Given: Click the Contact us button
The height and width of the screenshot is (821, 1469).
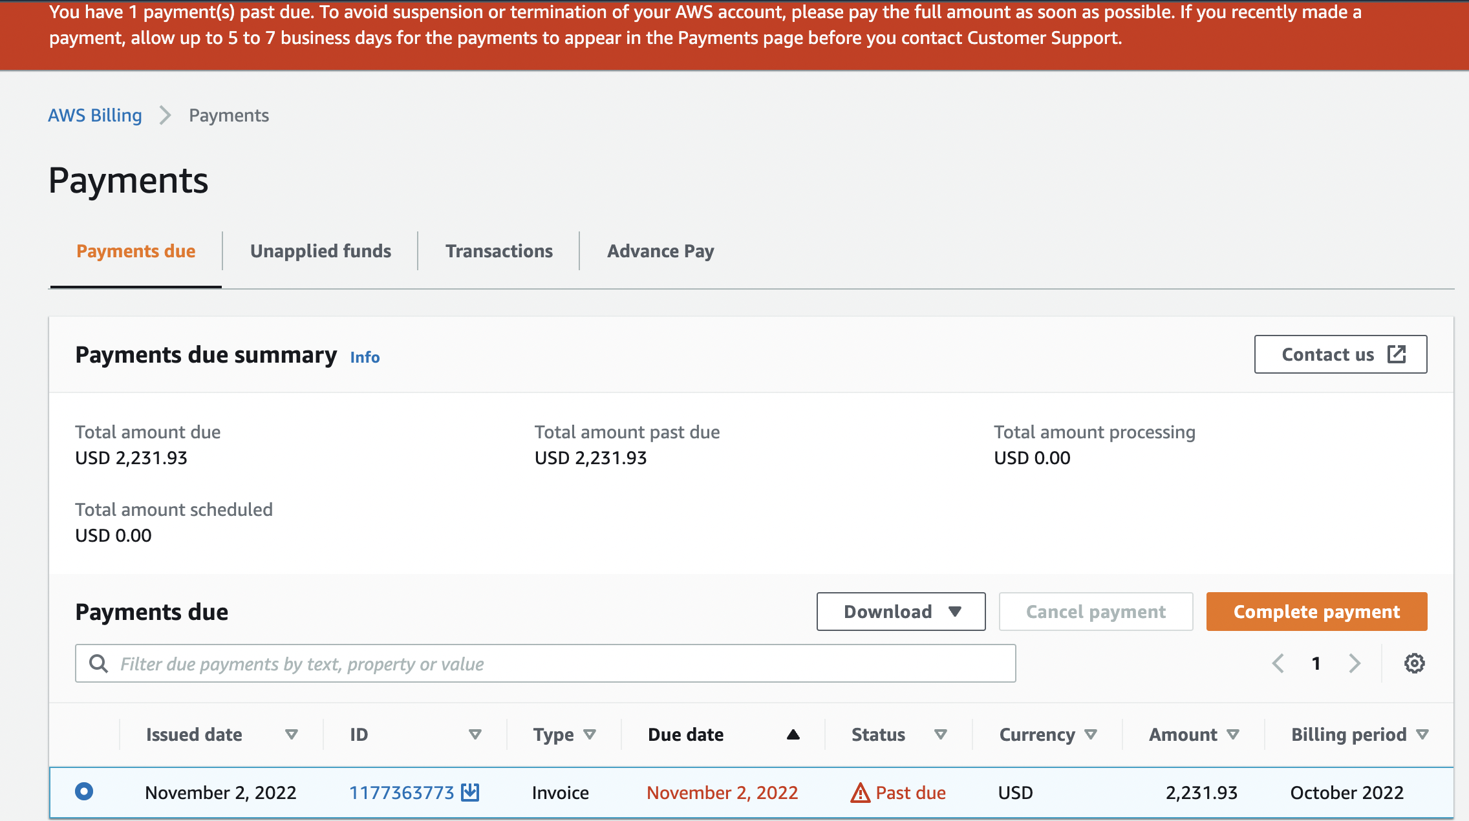Looking at the screenshot, I should 1340,354.
